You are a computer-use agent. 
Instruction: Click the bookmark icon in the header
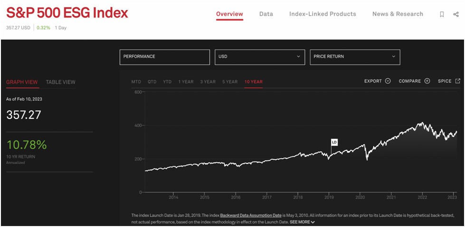(x=442, y=14)
